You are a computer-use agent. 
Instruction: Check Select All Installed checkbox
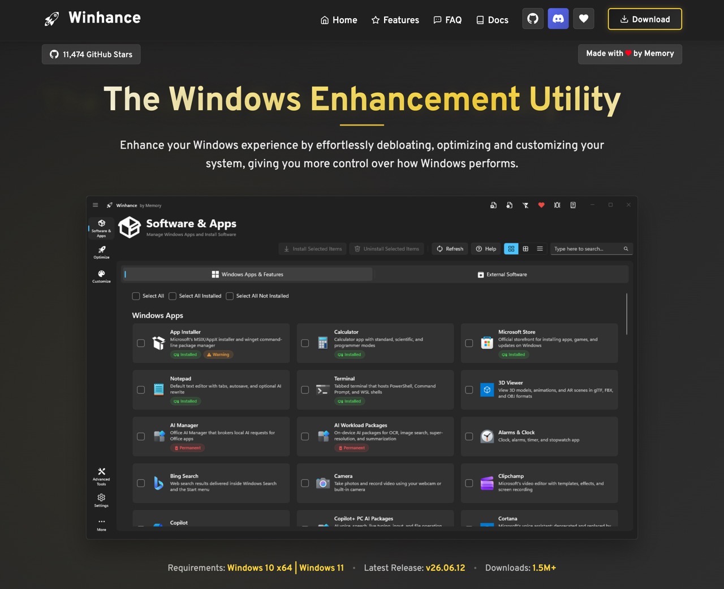pos(173,296)
